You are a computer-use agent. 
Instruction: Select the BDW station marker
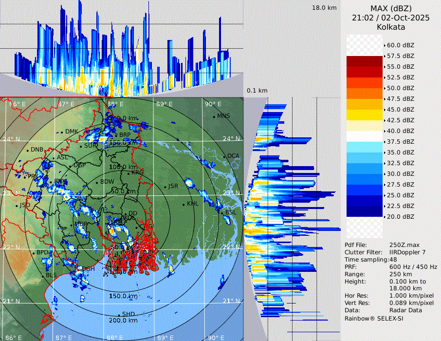[x=97, y=182]
